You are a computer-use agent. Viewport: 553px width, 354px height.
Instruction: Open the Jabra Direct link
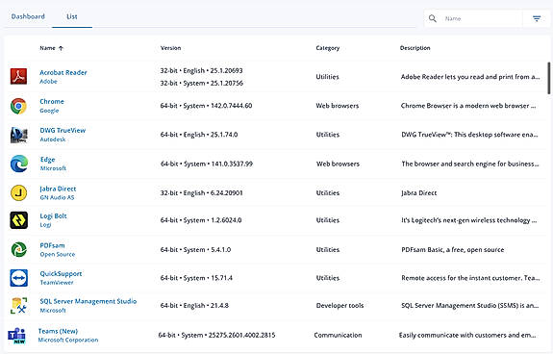pos(58,189)
